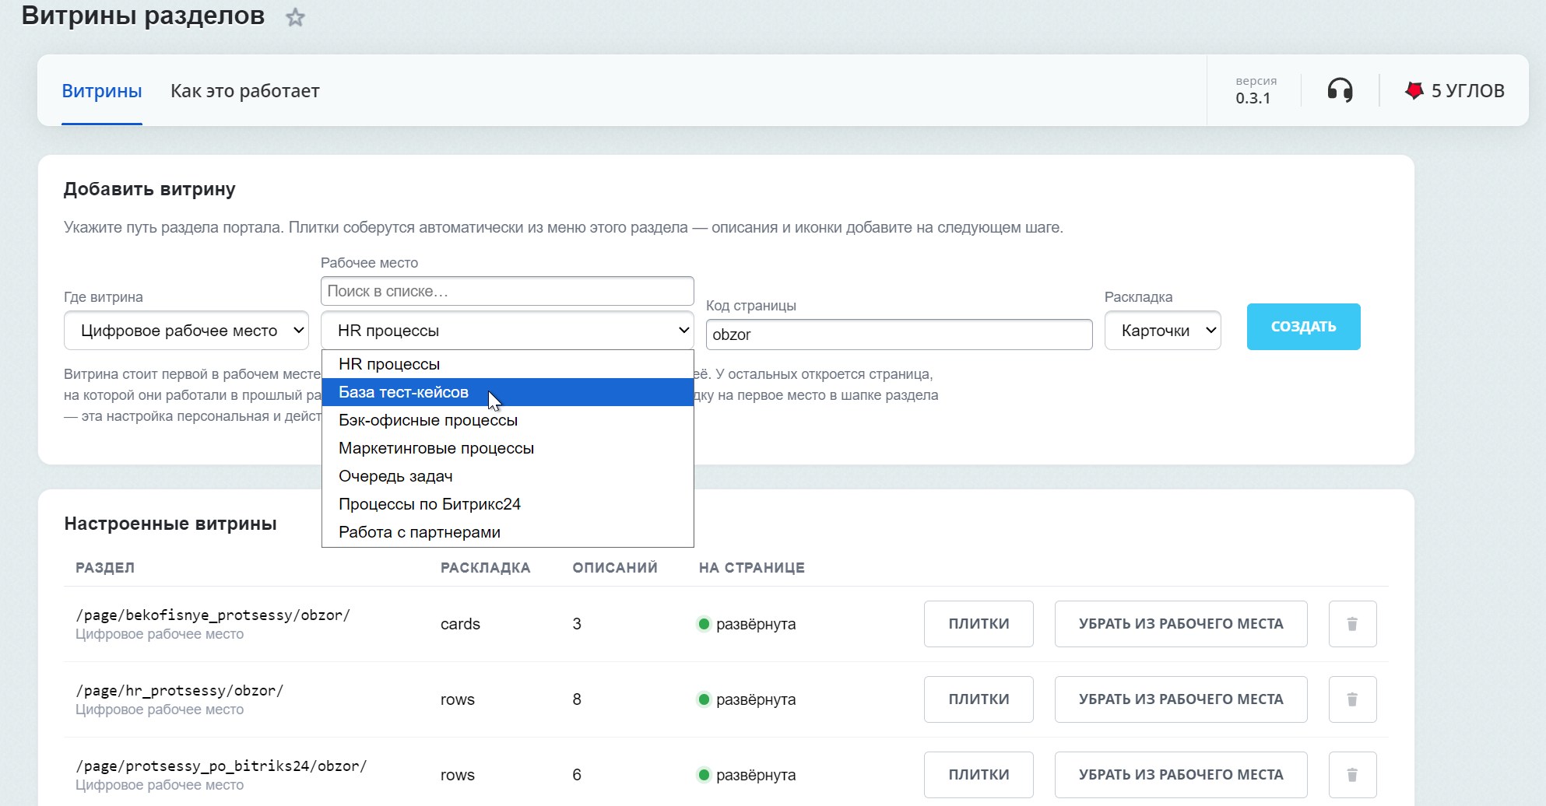The image size is (1546, 806).
Task: Pick Работа с партнерами option
Action: [508, 532]
